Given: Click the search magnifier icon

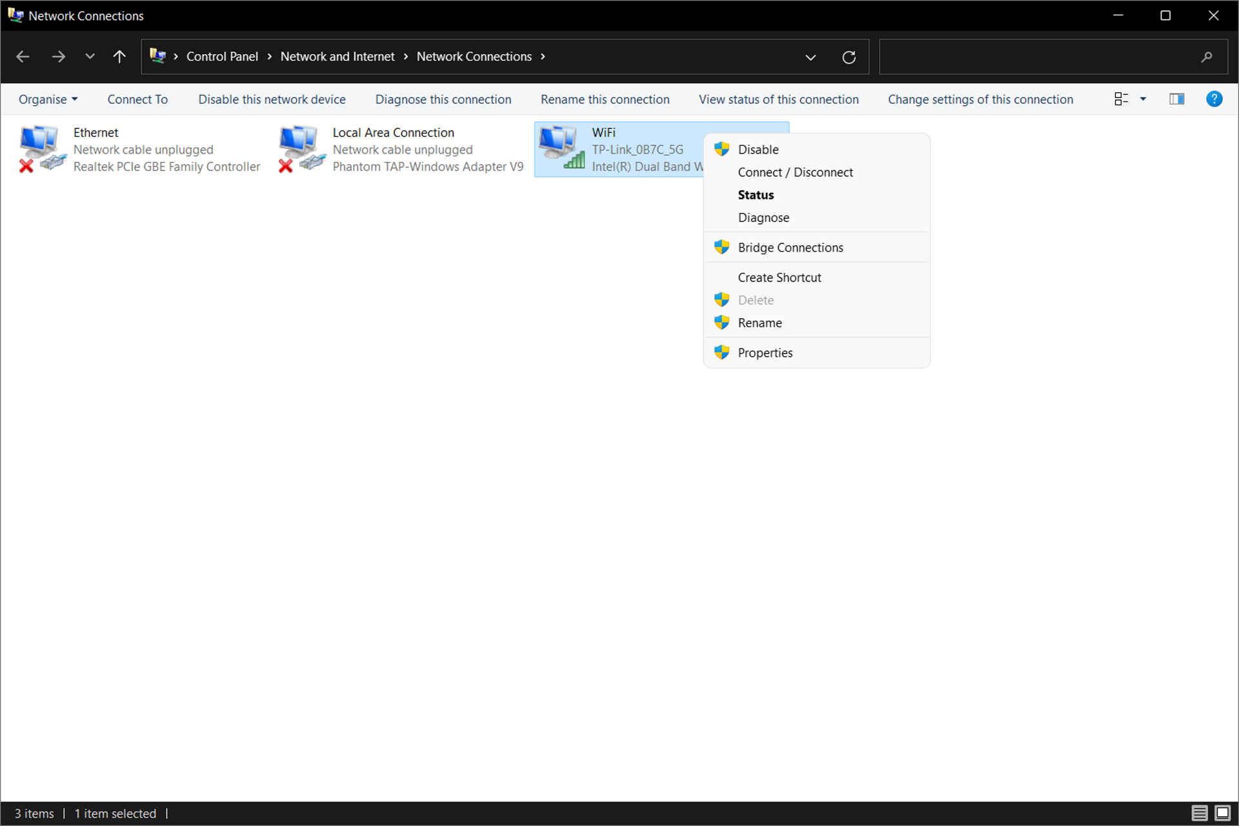Looking at the screenshot, I should pyautogui.click(x=1206, y=57).
